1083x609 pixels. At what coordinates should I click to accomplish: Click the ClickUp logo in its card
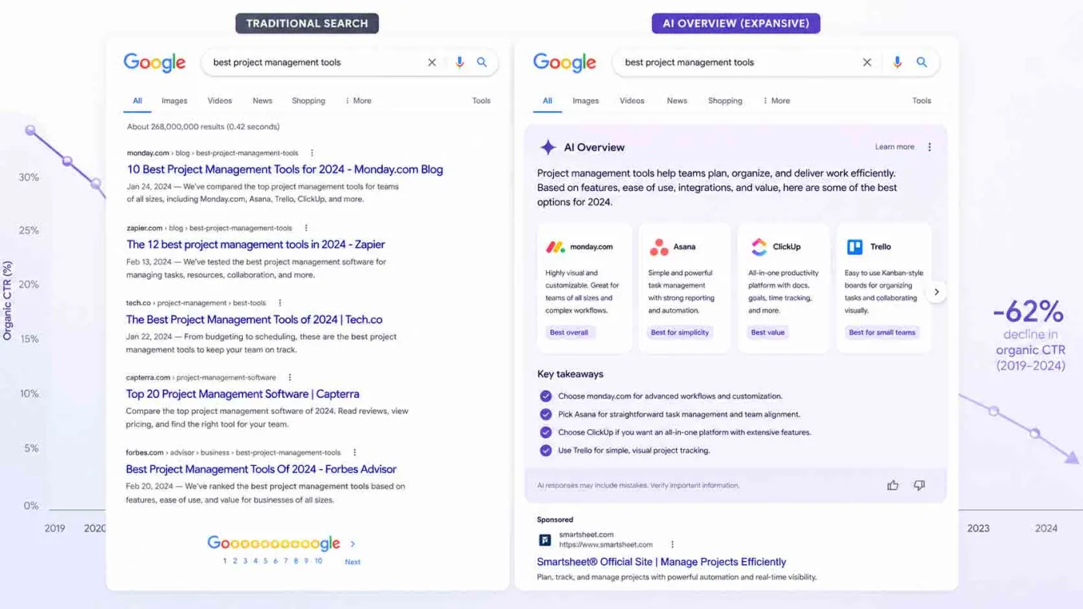[x=759, y=247]
